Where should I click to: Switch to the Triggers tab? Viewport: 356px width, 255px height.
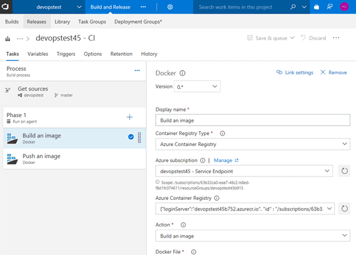[66, 54]
